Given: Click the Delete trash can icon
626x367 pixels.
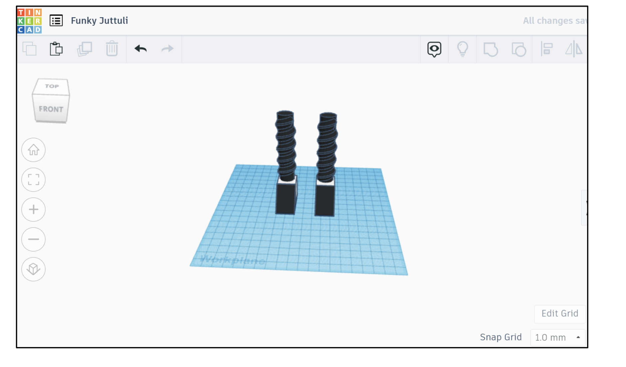Looking at the screenshot, I should (x=112, y=49).
